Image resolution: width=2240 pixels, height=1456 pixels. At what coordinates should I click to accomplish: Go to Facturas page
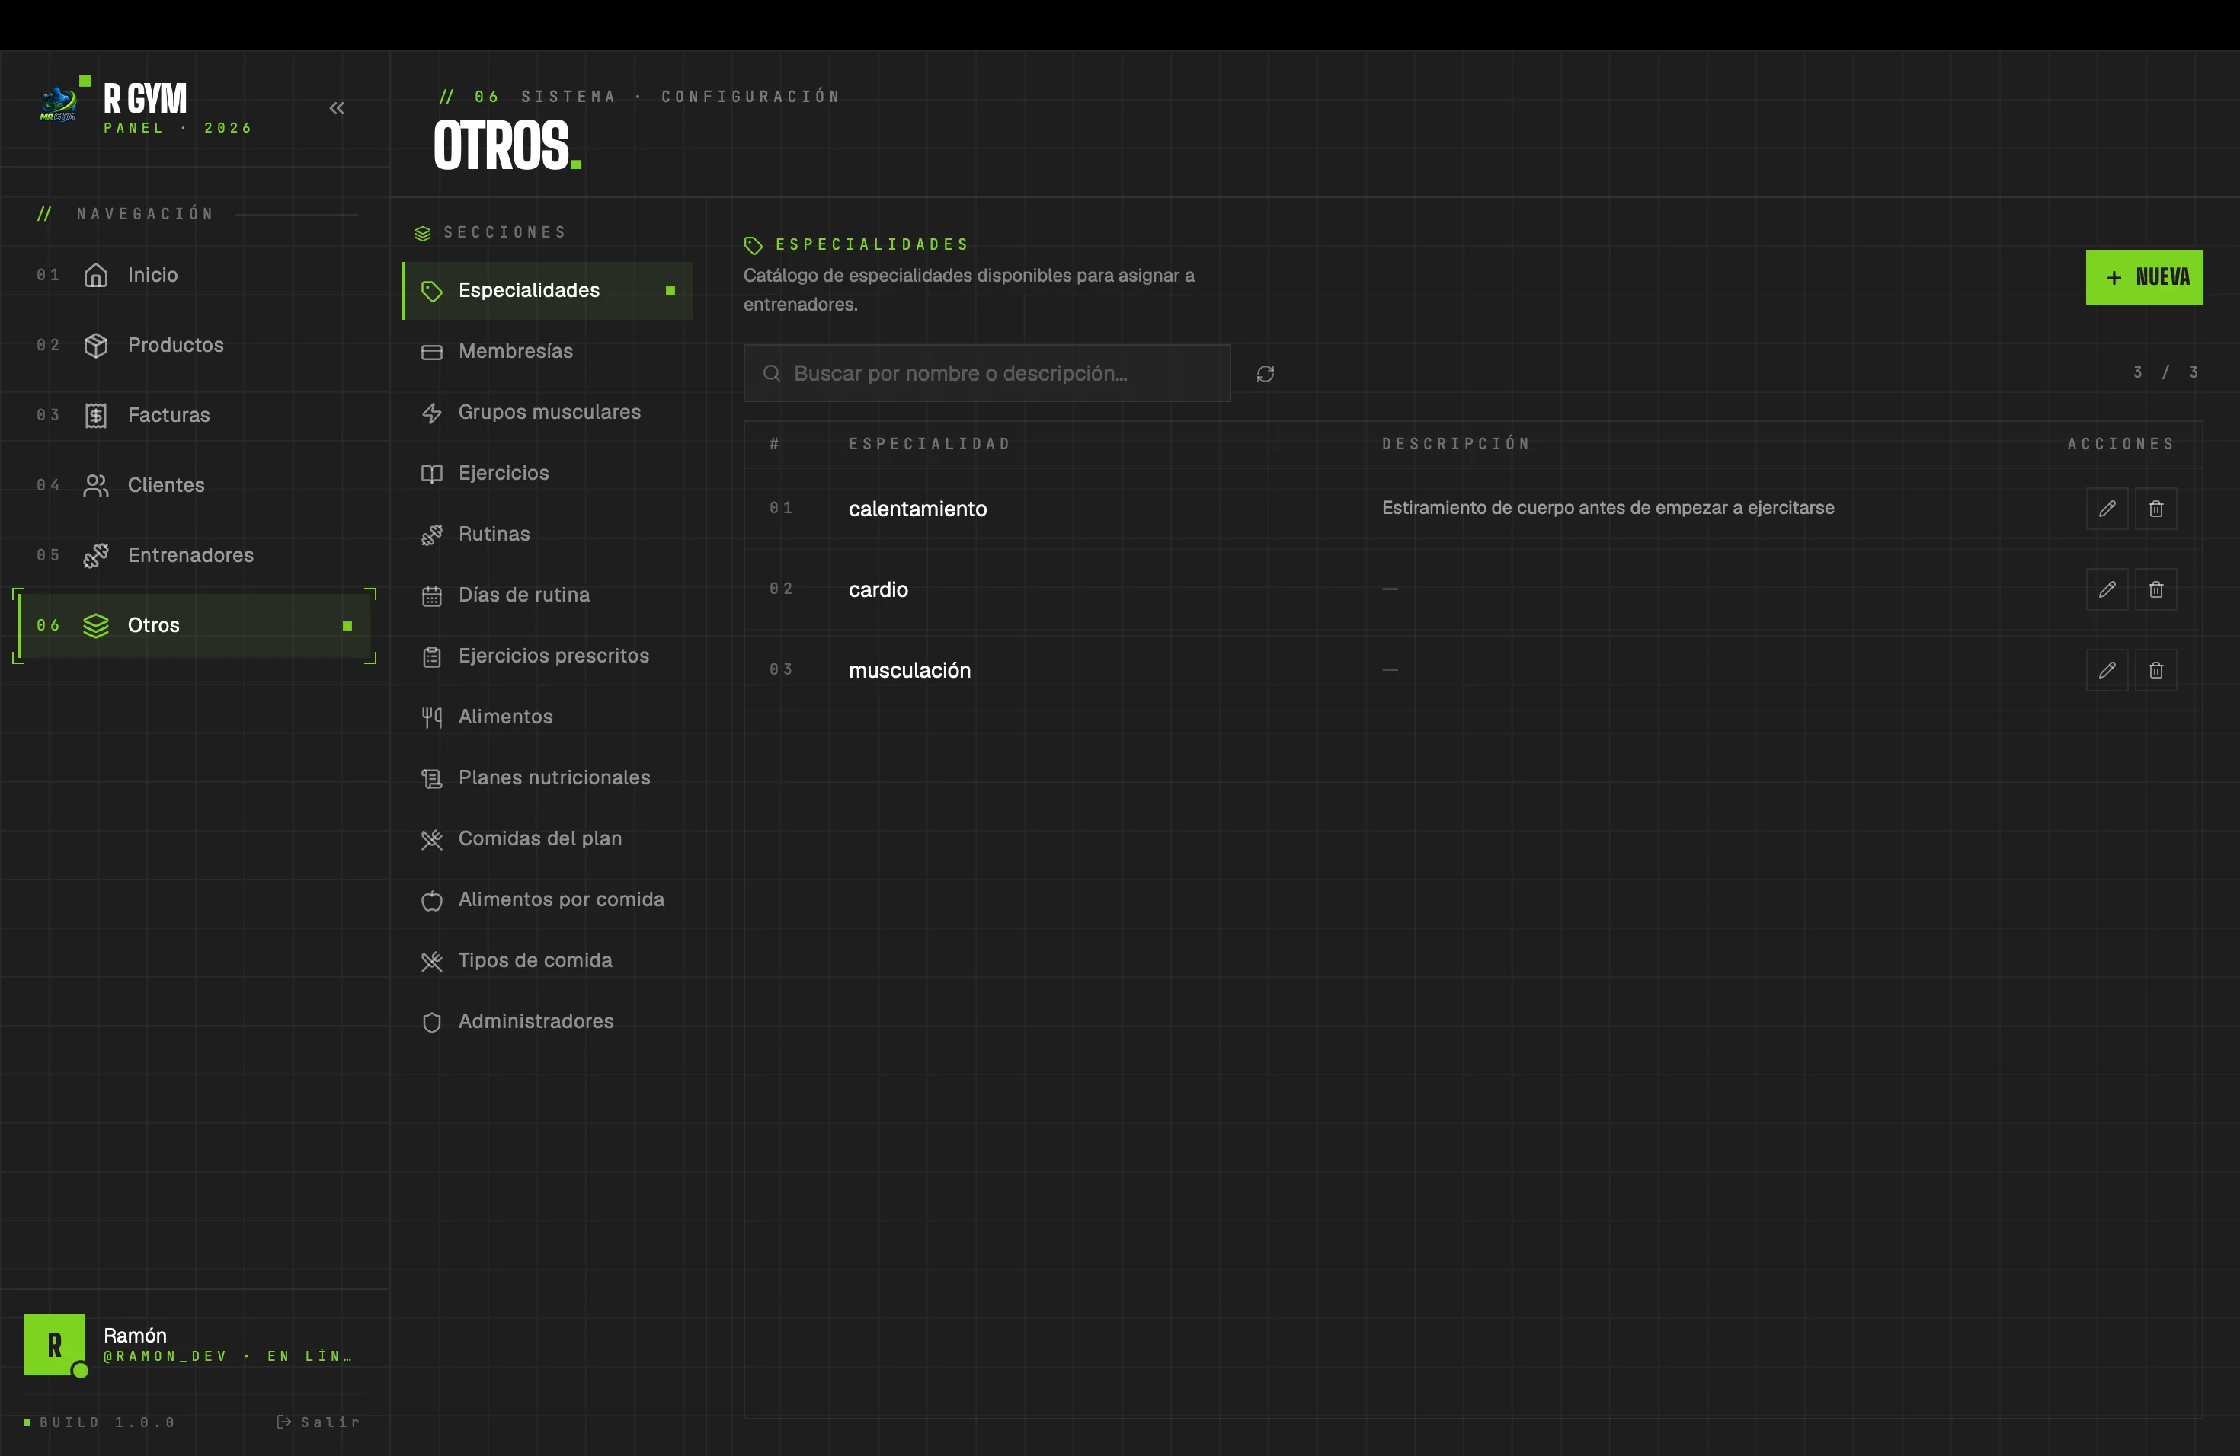pos(194,415)
